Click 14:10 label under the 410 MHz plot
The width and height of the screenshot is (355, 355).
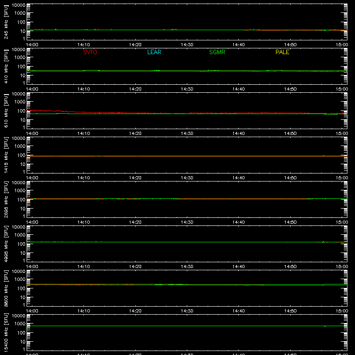click(x=83, y=89)
